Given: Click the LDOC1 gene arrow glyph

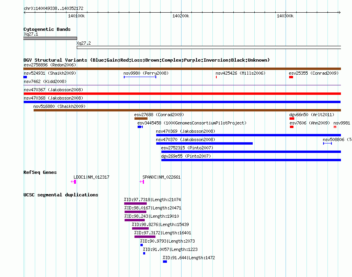Looking at the screenshot, I should (74, 182).
